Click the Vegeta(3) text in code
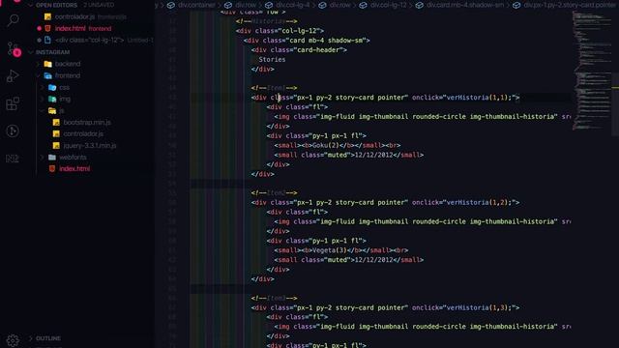 click(329, 250)
